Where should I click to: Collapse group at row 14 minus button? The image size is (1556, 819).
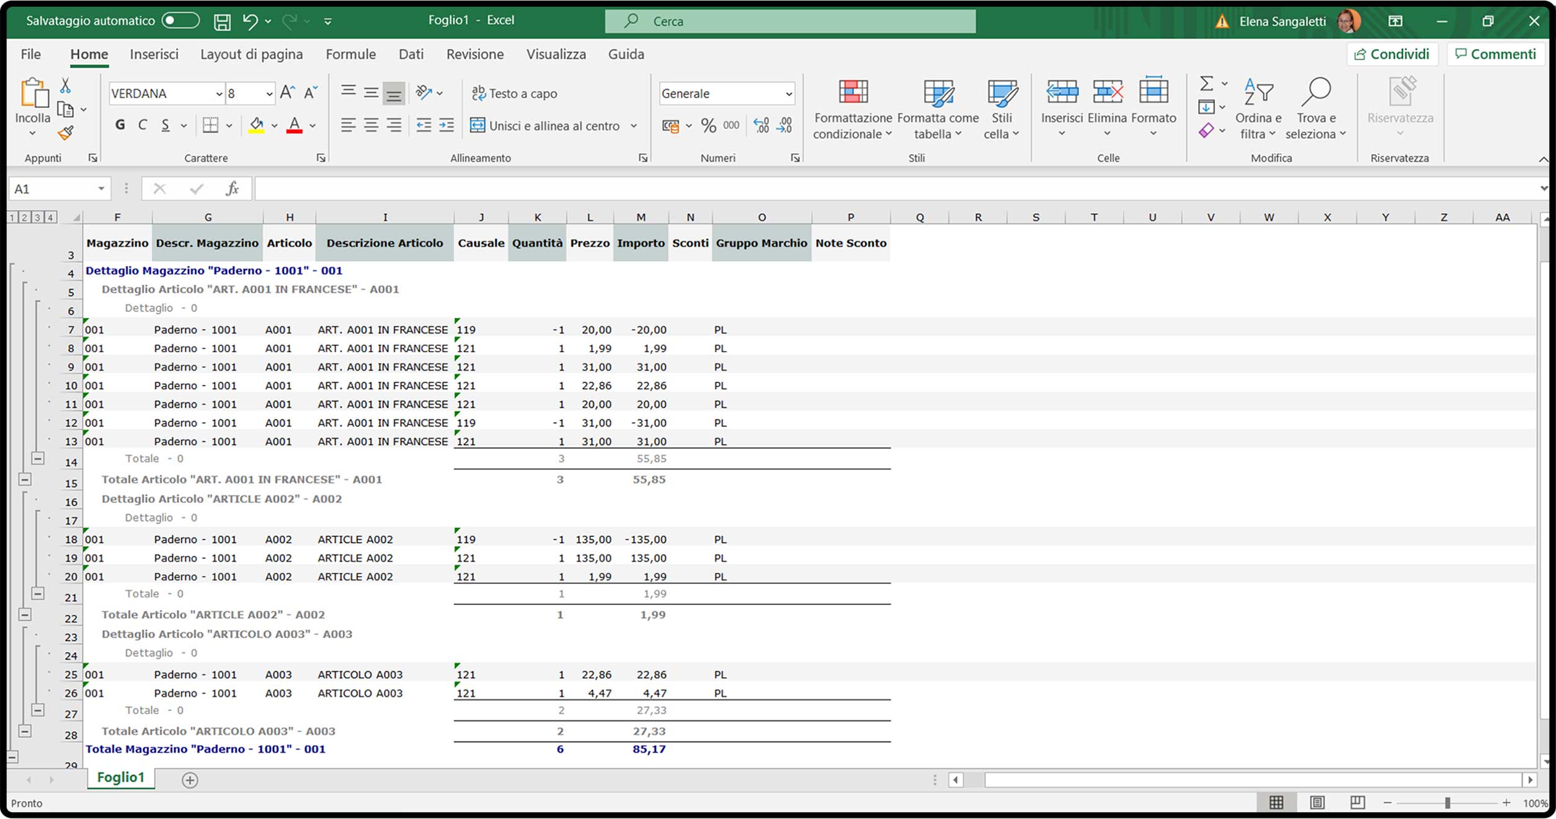[x=38, y=459]
